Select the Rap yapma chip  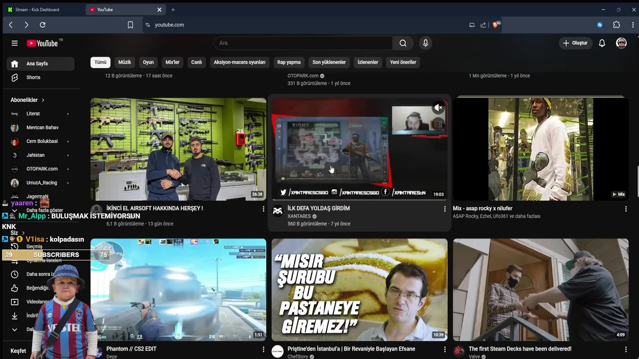[x=289, y=62]
